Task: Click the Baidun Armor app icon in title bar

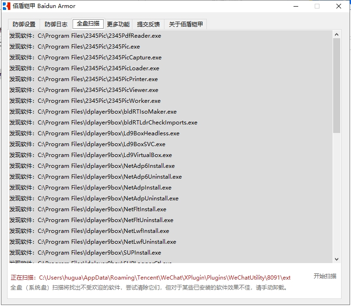Action: pyautogui.click(x=7, y=6)
